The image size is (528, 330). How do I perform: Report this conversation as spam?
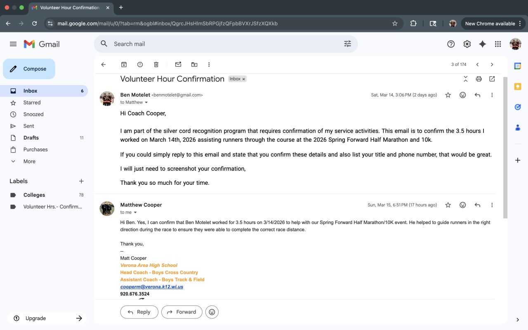[140, 64]
